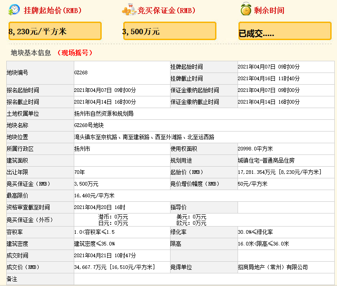
Task: Click the remaining time alarm clock icon
Action: pyautogui.click(x=246, y=9)
